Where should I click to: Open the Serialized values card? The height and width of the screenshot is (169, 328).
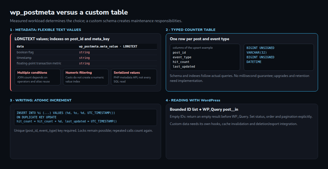coord(134,77)
